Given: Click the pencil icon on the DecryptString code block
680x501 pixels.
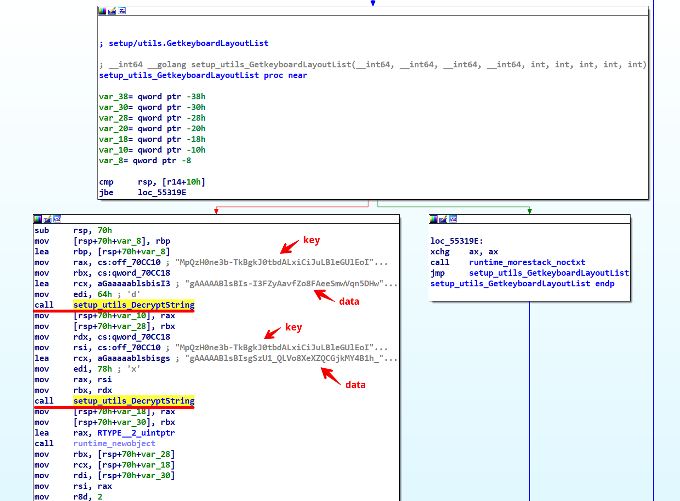Looking at the screenshot, I should click(x=48, y=219).
